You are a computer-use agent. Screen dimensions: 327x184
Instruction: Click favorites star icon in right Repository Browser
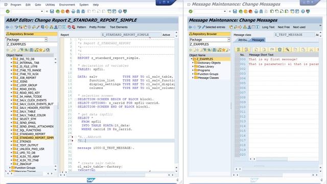224,50
